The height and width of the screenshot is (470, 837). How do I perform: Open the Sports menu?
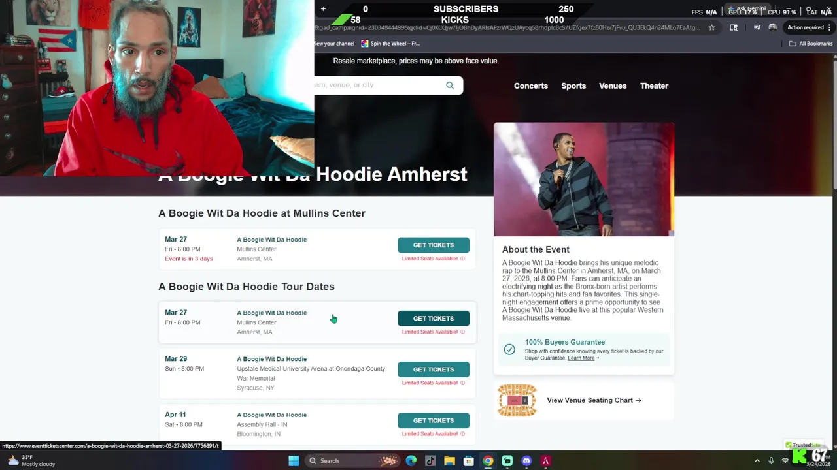(573, 86)
